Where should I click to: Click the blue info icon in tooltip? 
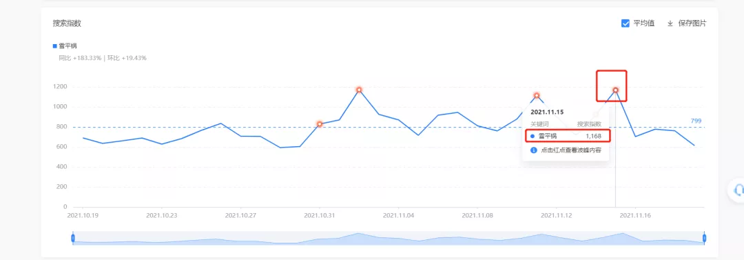(533, 150)
